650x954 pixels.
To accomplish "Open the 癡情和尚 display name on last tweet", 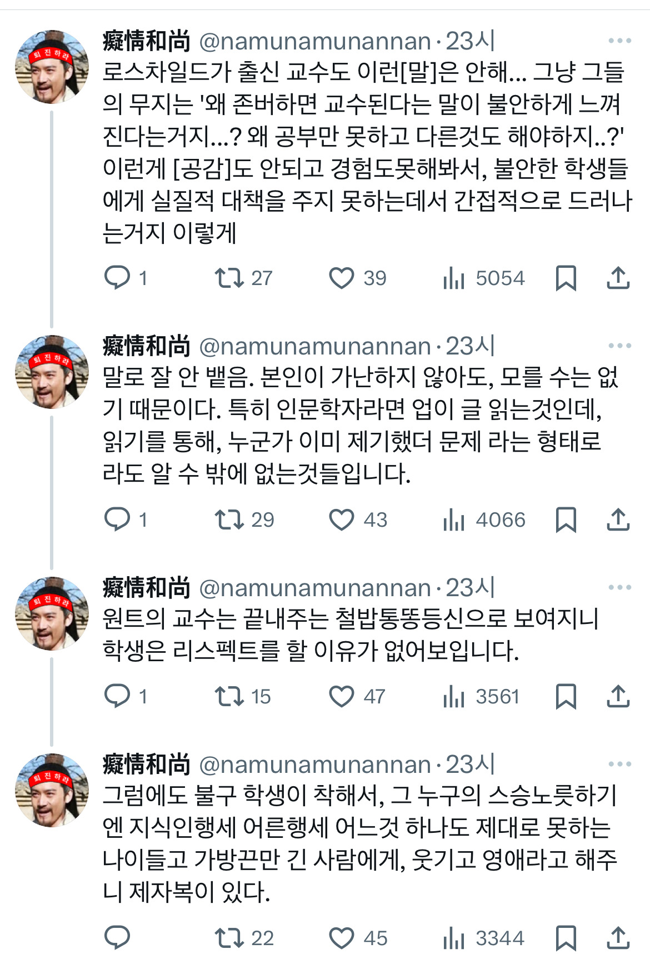I will click(x=147, y=765).
